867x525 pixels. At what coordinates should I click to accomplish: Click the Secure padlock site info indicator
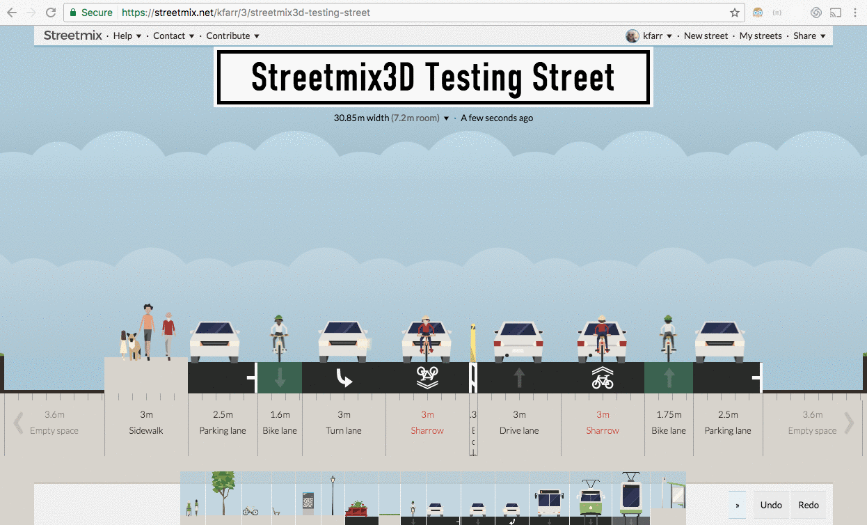point(90,13)
